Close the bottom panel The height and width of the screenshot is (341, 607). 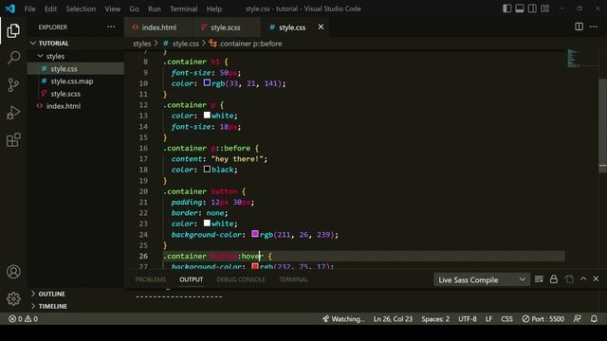point(596,278)
